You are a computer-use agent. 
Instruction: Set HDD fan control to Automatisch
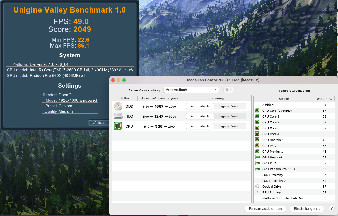(200, 116)
